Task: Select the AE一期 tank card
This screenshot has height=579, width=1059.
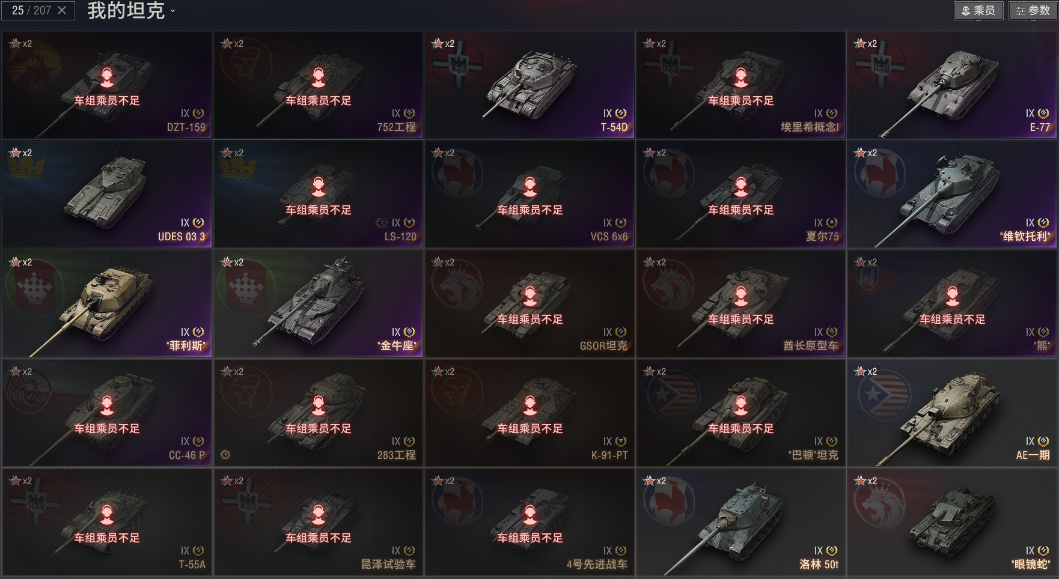Action: click(x=952, y=413)
